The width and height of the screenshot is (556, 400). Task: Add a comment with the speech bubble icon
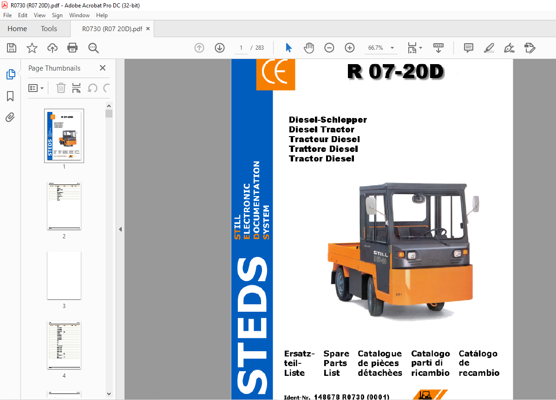point(468,48)
